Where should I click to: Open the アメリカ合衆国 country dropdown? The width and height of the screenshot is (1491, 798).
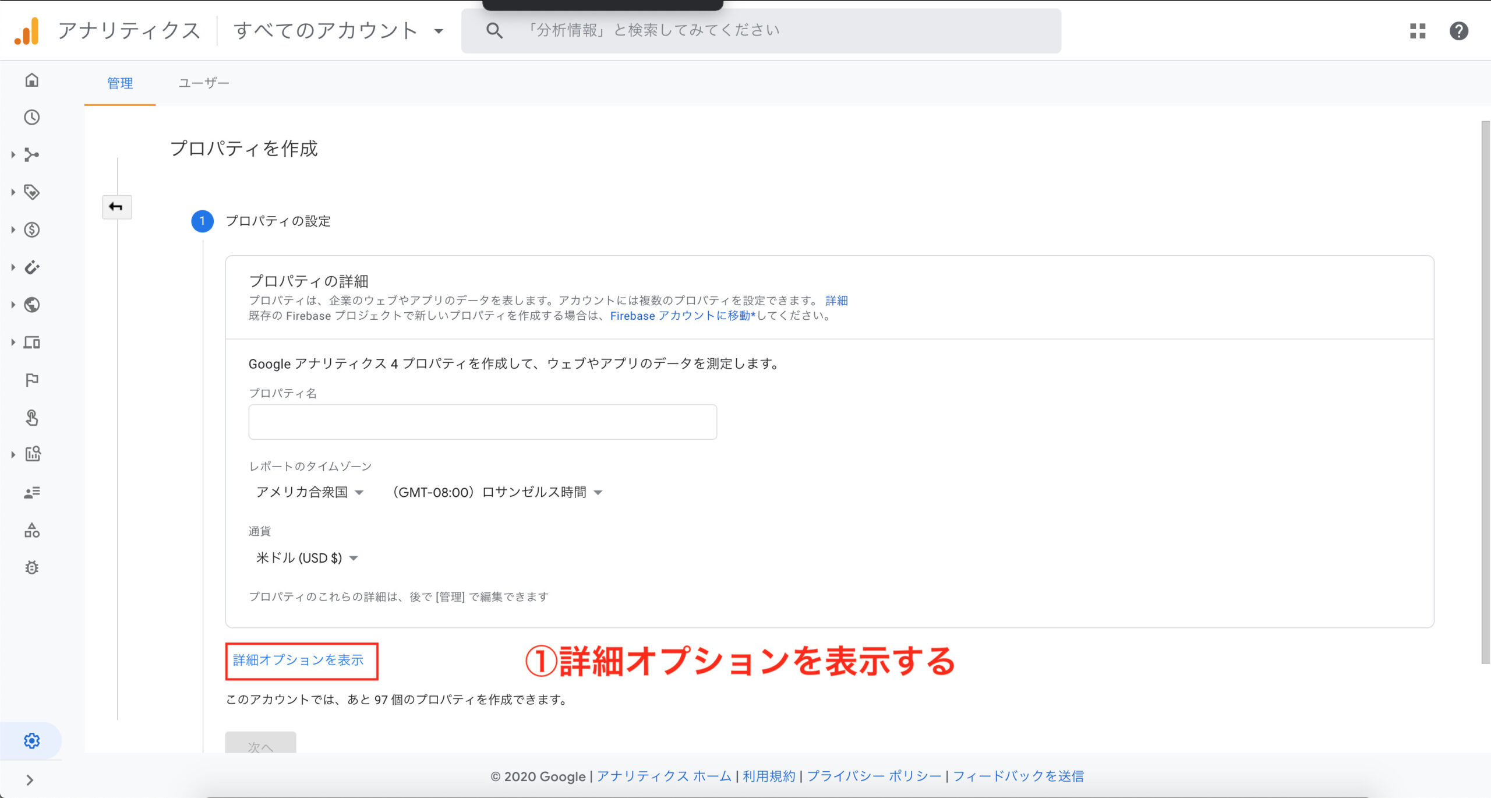coord(310,491)
